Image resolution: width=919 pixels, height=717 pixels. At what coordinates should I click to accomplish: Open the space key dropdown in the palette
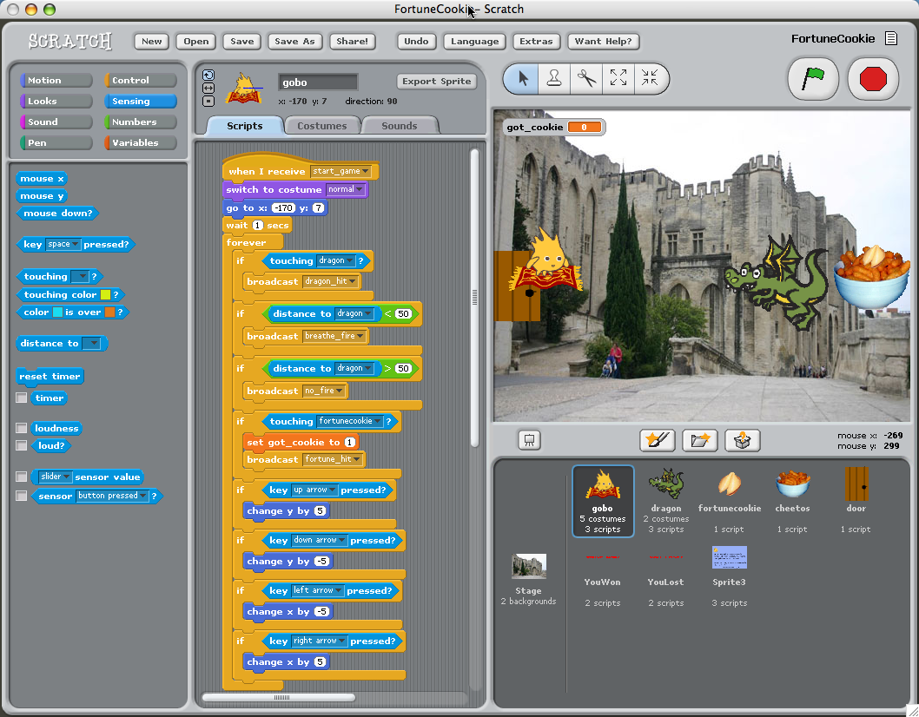[76, 245]
